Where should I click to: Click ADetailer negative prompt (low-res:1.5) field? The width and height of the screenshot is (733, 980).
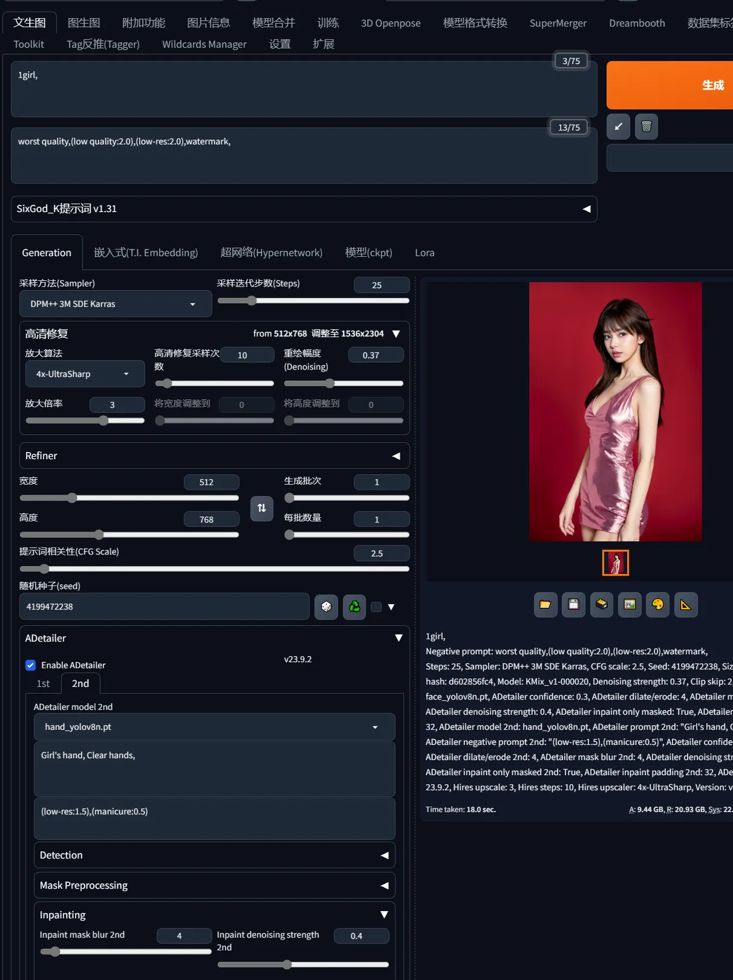point(214,819)
